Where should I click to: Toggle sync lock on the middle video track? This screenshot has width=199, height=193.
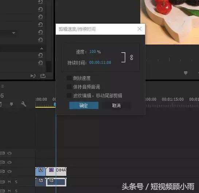pos(3,162)
